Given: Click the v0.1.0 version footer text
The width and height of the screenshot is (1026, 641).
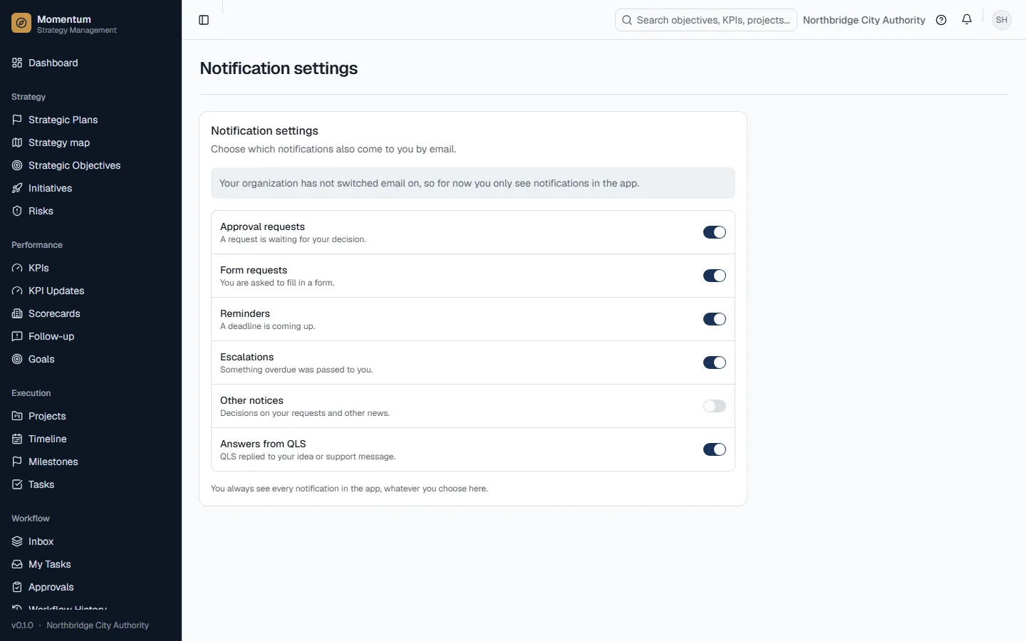Looking at the screenshot, I should pos(22,625).
